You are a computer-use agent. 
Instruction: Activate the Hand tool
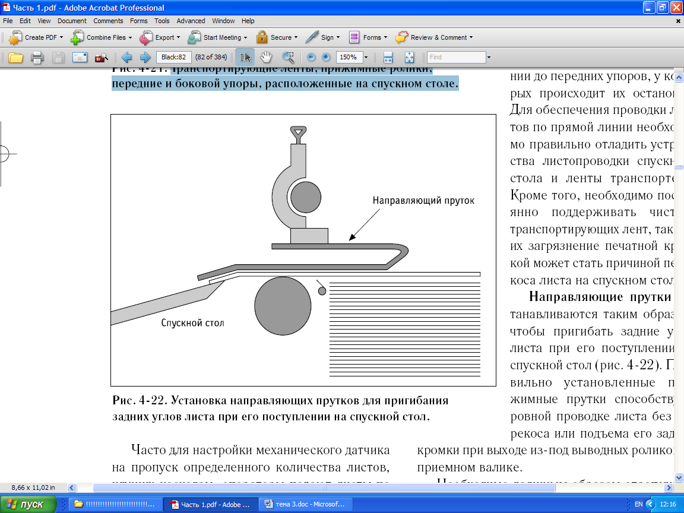(x=265, y=57)
